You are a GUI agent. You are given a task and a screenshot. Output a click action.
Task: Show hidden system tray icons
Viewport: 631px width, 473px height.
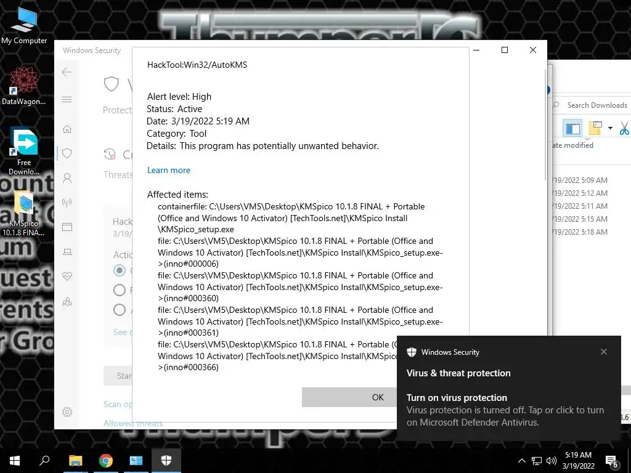[x=521, y=461]
